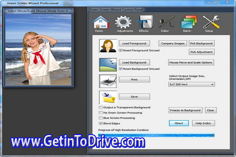The image size is (236, 157).
Task: Maximize the Green Screen Wizard window
Action: [x=217, y=2]
